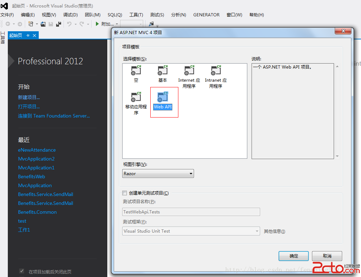Viewport: 361px width, 277px height.
Task: Click the Open File toolbar icon
Action: [43, 24]
